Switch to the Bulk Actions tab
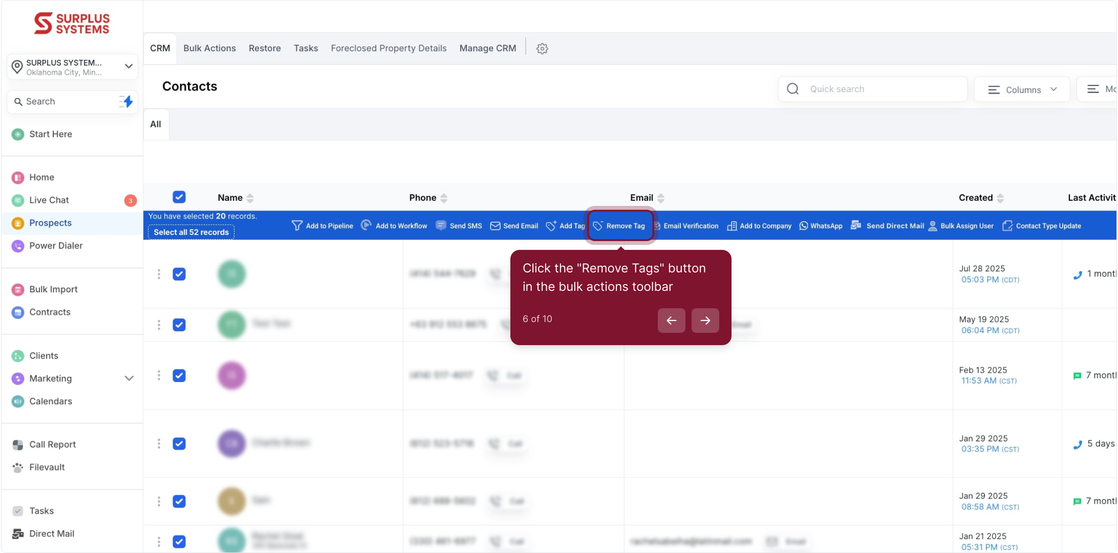The image size is (1118, 553). pyautogui.click(x=209, y=48)
